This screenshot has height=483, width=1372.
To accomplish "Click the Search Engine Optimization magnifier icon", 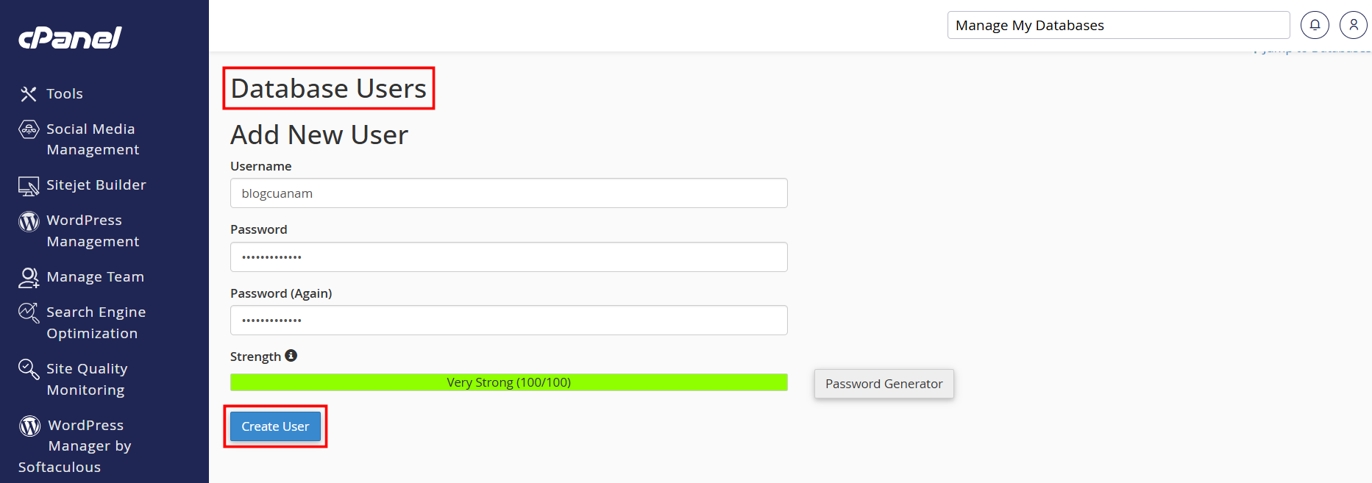I will 29,312.
